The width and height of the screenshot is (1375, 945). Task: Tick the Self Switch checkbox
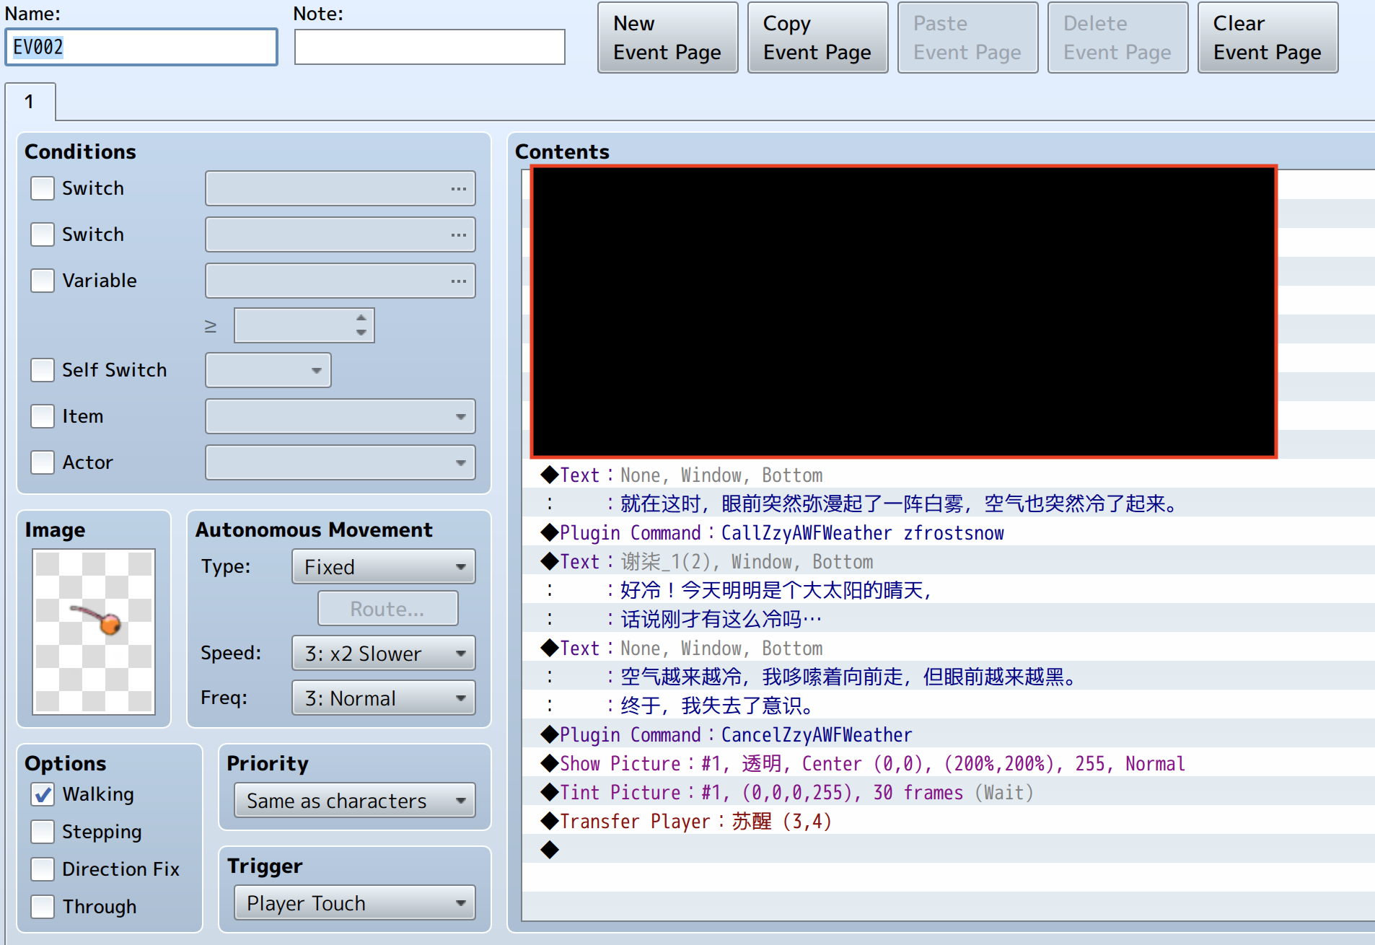pyautogui.click(x=43, y=370)
